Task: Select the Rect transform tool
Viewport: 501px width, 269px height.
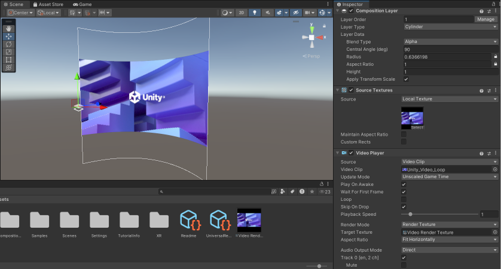Action: [x=9, y=60]
